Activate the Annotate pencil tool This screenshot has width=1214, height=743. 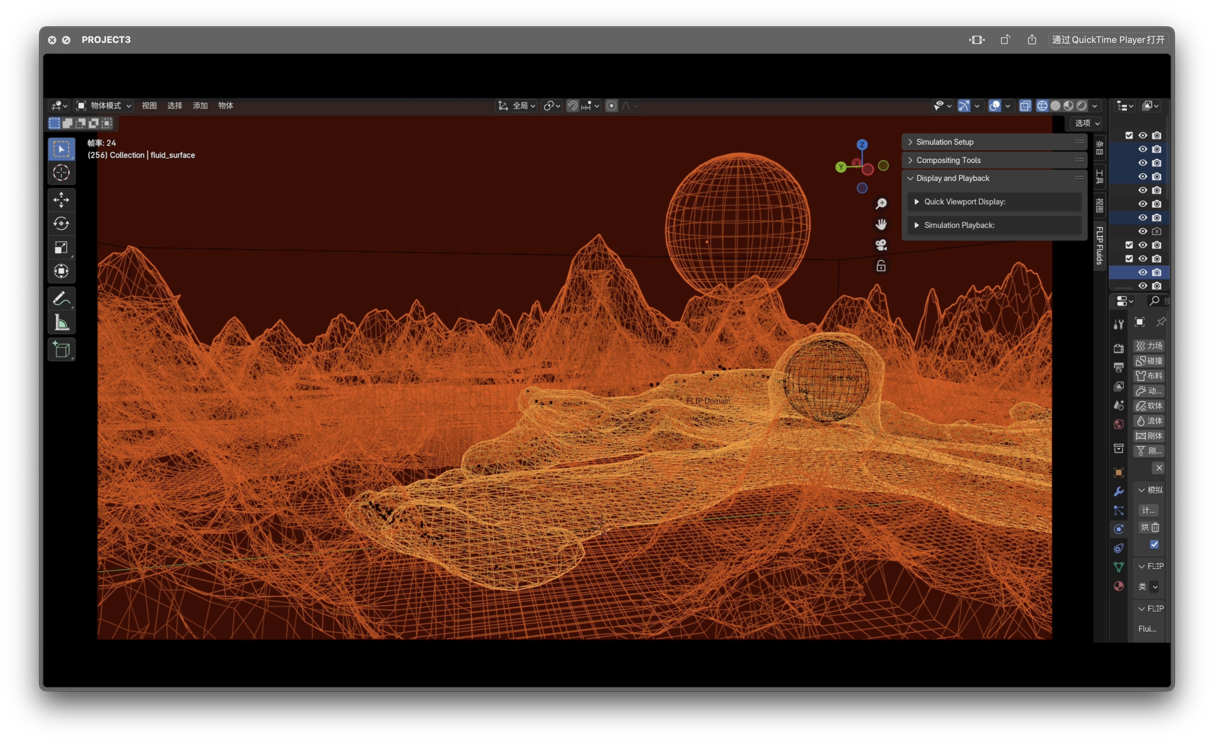pyautogui.click(x=61, y=298)
